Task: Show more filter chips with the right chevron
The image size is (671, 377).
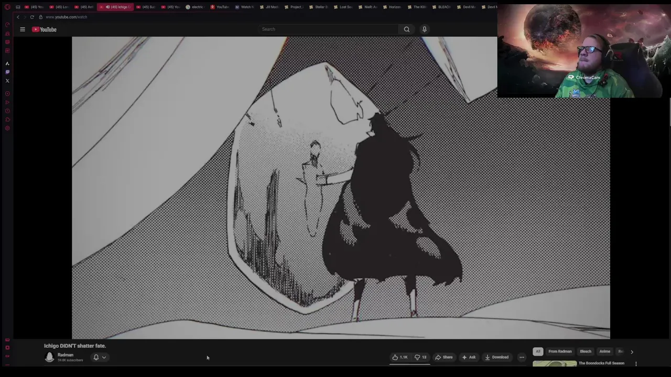Action: point(632,352)
